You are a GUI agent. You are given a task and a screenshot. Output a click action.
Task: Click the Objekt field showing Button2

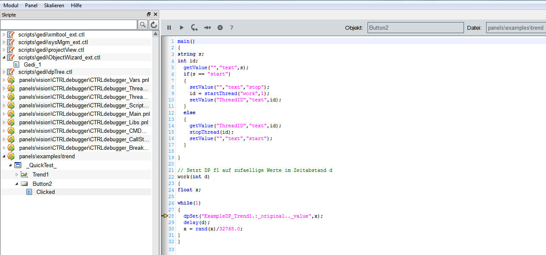pos(416,28)
